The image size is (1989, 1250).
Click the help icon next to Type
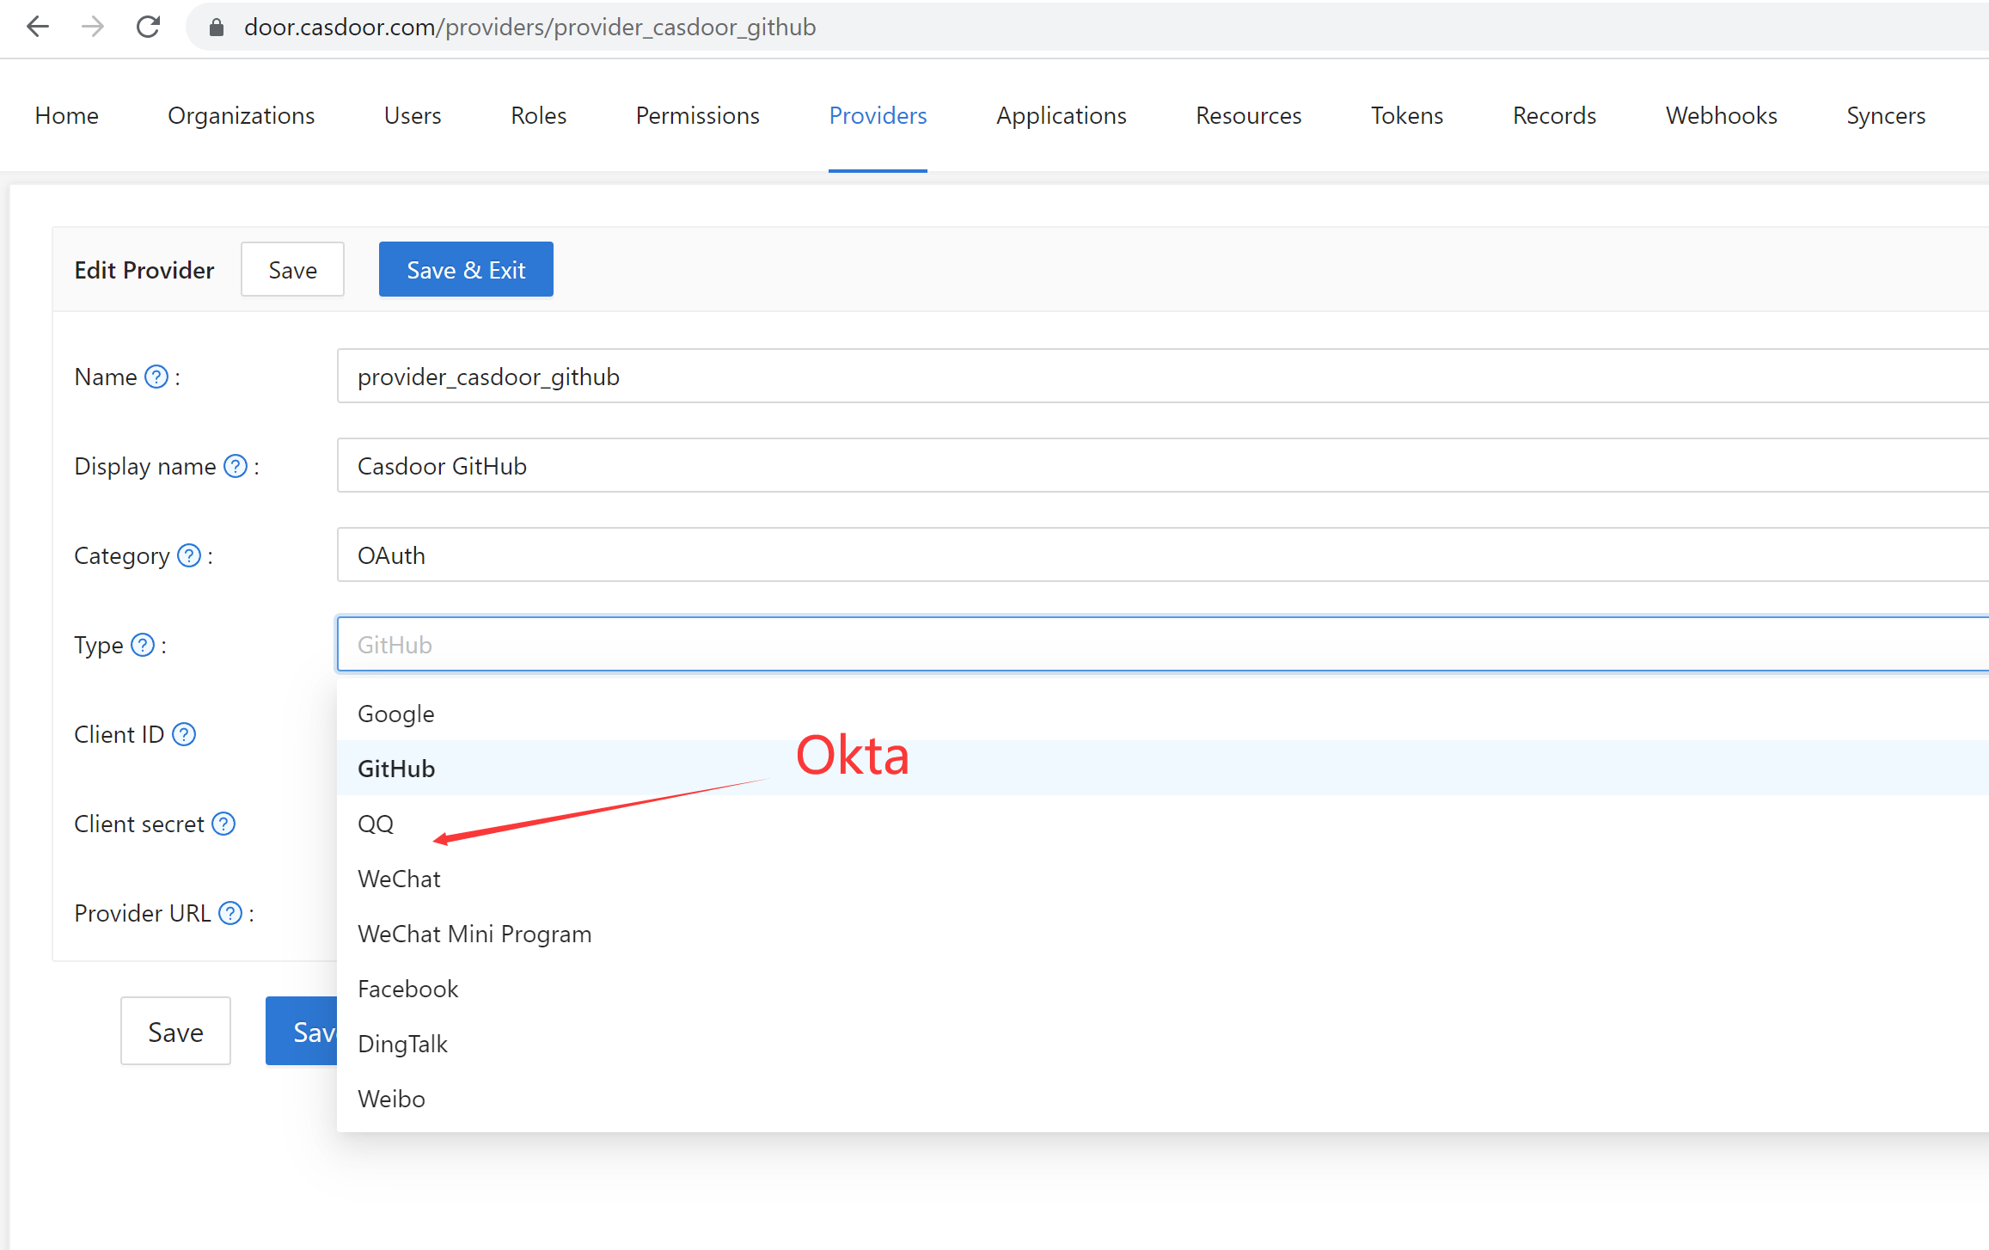[141, 645]
